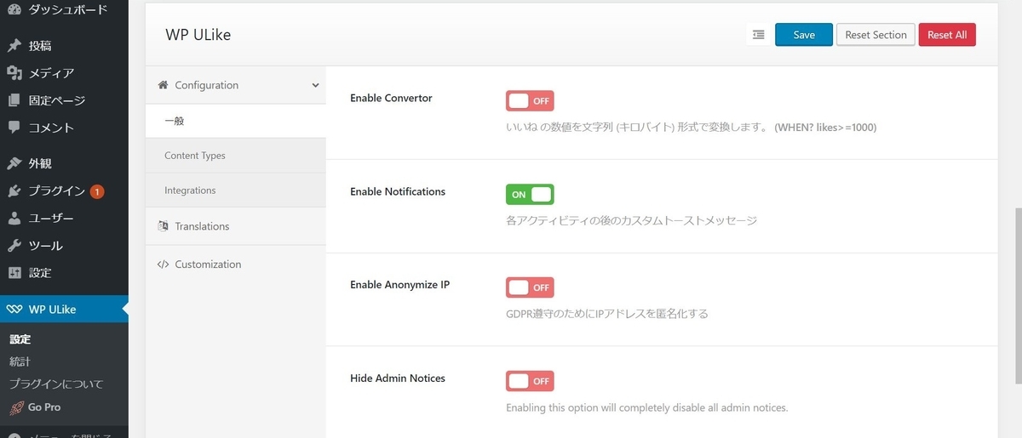Viewport: 1022px width, 438px height.
Task: Click the Tools wrench icon
Action: [x=14, y=246]
